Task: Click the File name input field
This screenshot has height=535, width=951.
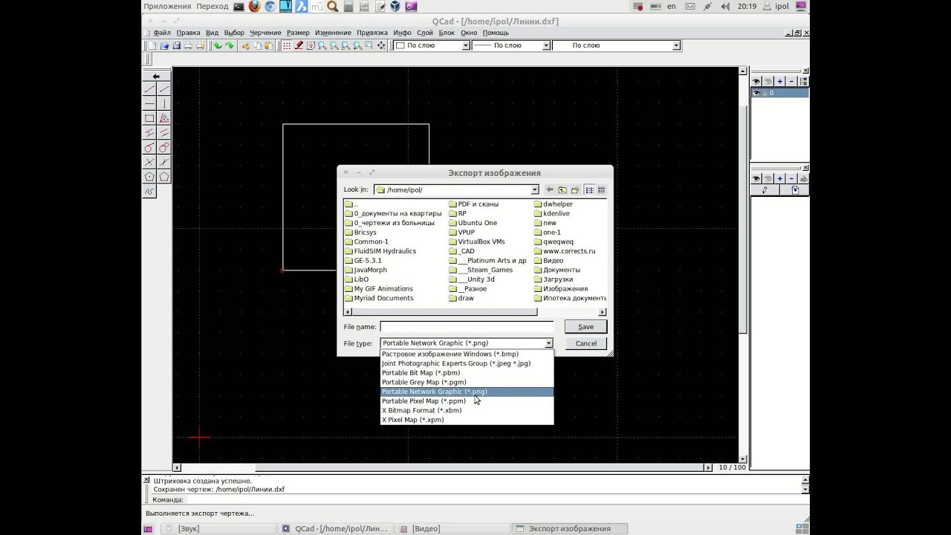Action: tap(467, 327)
